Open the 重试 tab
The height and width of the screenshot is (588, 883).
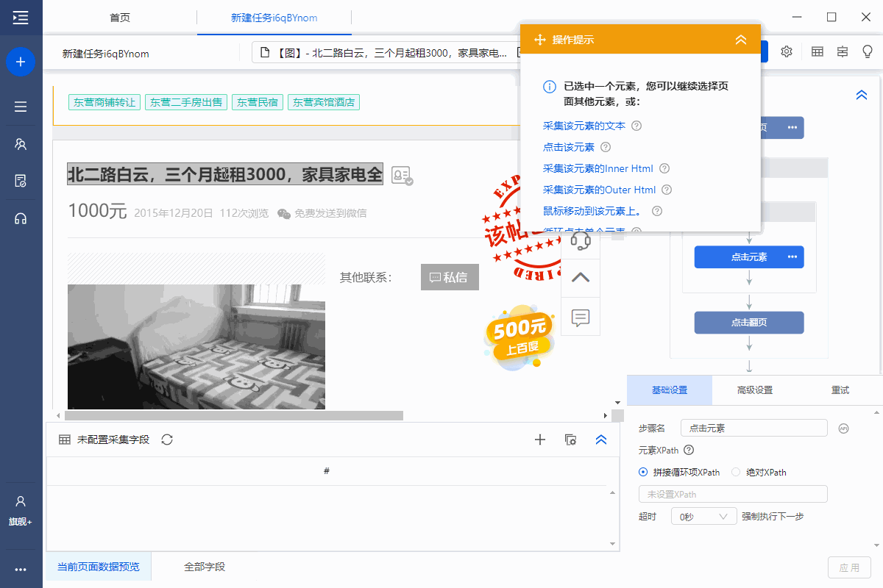(x=840, y=390)
